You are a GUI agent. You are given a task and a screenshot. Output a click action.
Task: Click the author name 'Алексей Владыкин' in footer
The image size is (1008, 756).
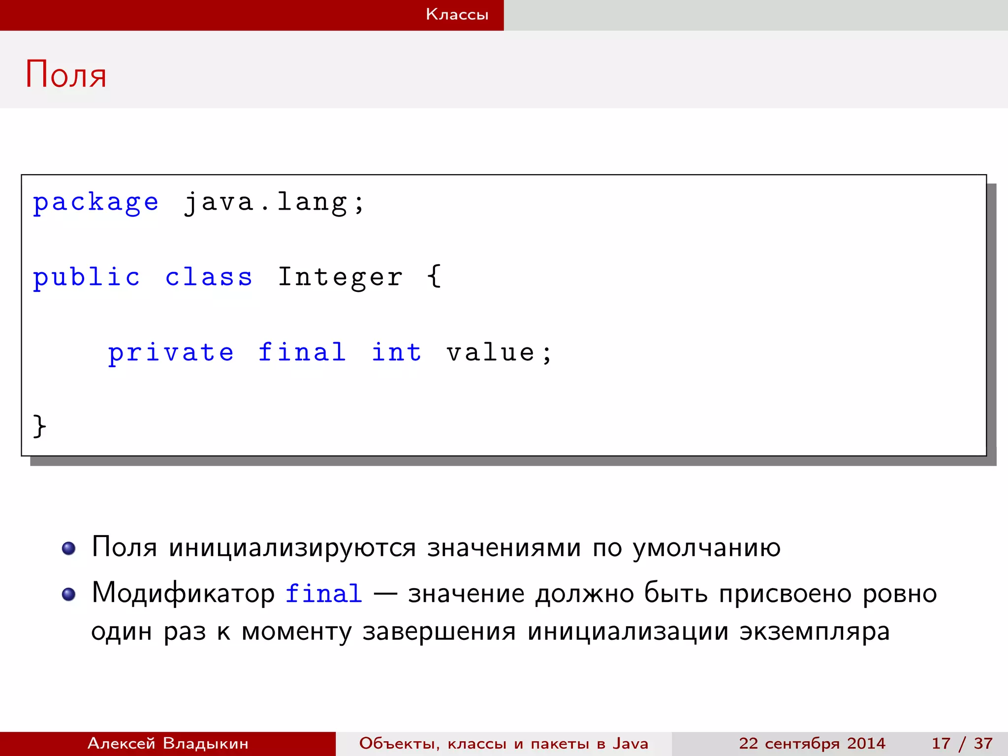[x=168, y=743]
